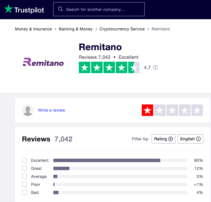
Task: Click the Average 3% rating bar
Action: click(120, 176)
